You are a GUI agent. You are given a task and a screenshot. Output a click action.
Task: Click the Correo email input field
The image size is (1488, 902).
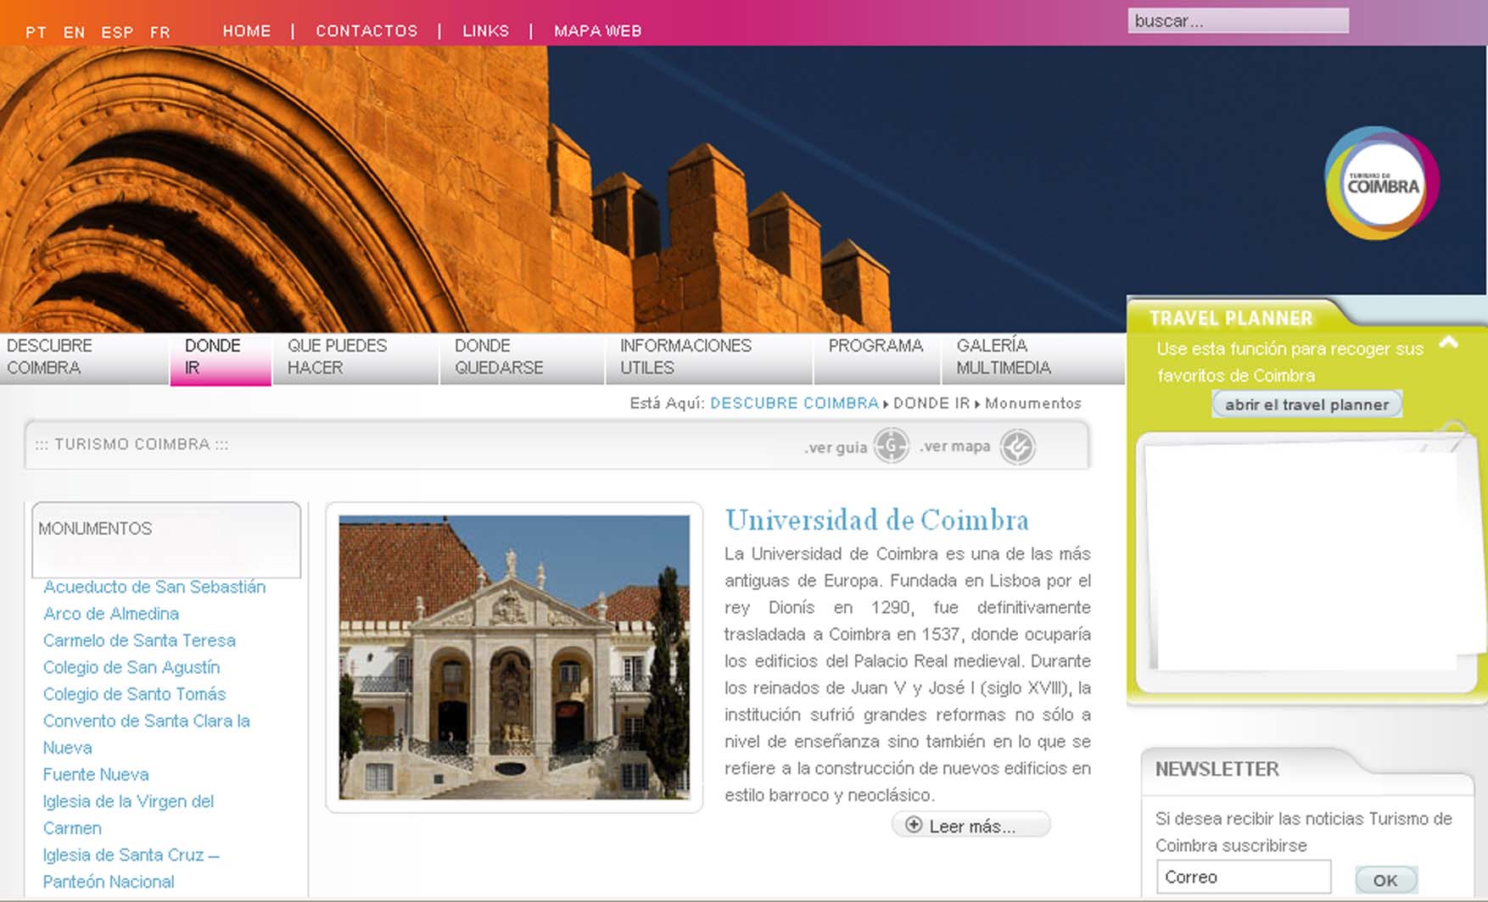(x=1243, y=877)
